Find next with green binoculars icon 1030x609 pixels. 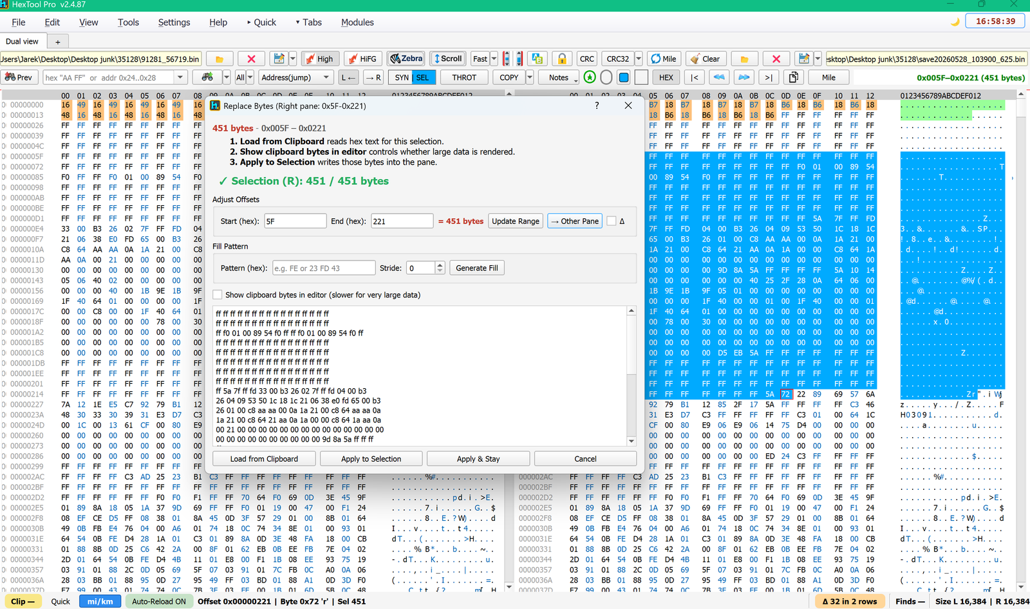point(207,77)
